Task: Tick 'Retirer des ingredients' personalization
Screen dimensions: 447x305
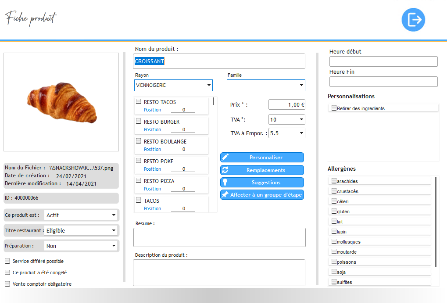Action: [334, 108]
